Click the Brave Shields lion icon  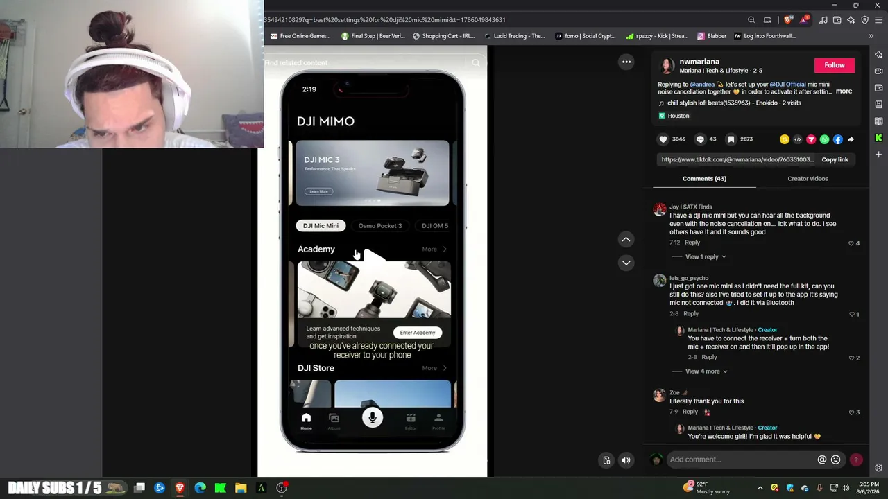(787, 20)
